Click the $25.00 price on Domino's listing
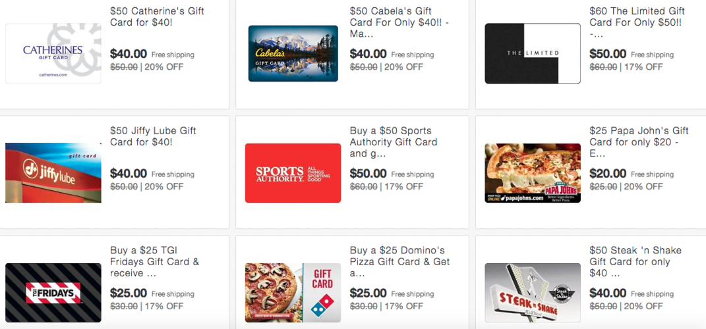This screenshot has height=329, width=706. pyautogui.click(x=368, y=293)
